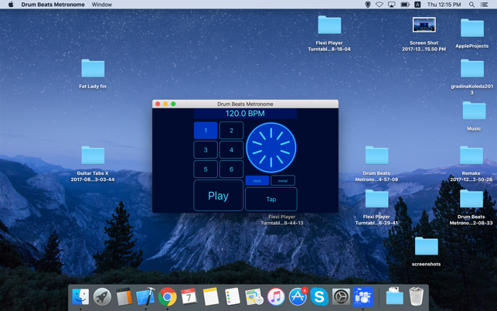Open Calculator from the dock
This screenshot has width=497, height=311.
click(124, 297)
